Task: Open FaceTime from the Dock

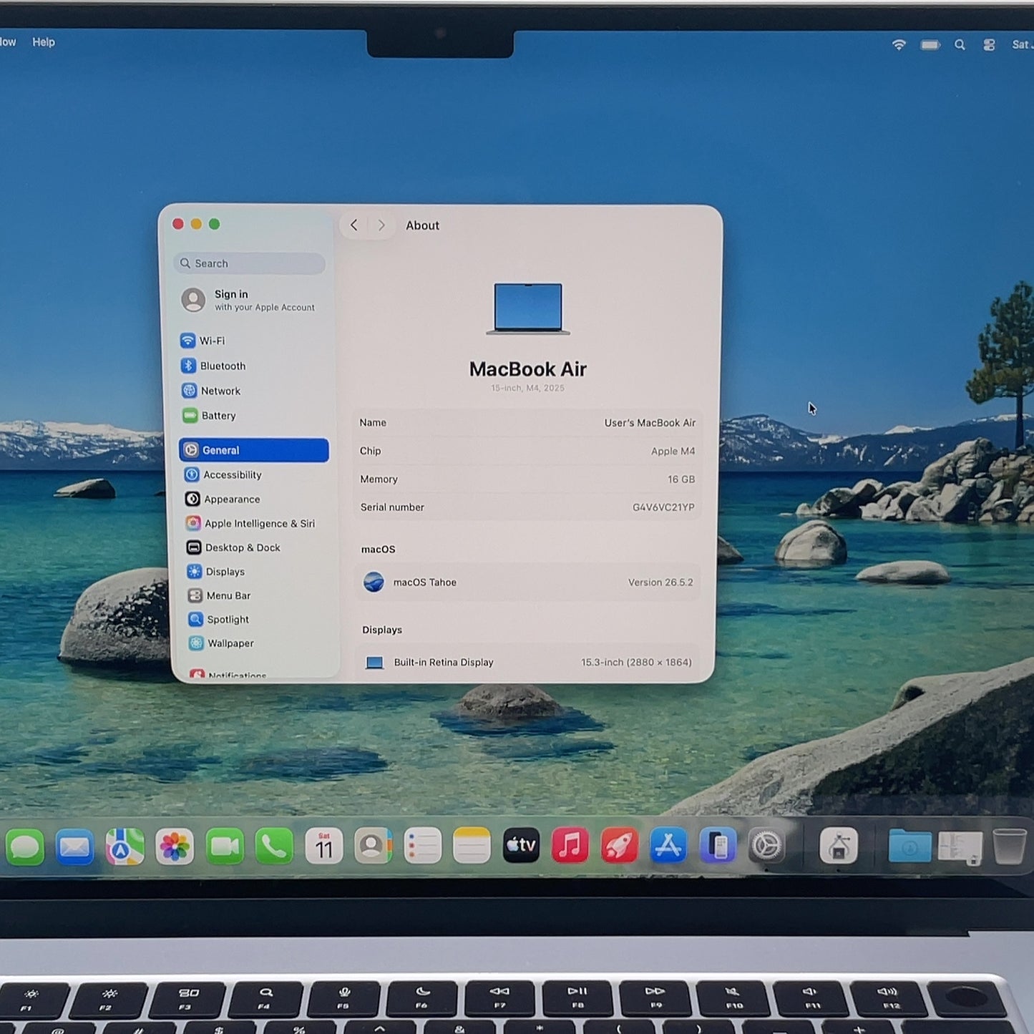Action: click(225, 847)
